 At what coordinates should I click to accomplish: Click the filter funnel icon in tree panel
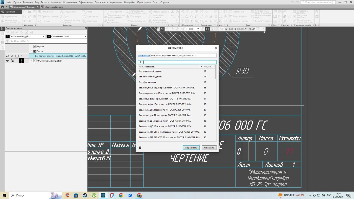tap(7, 41)
